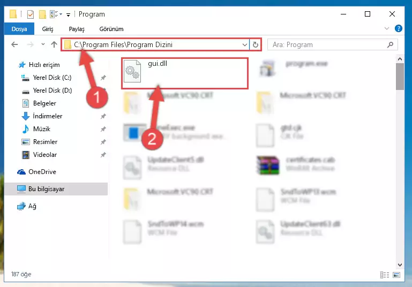Select the UpdateClient5.dll file

164,167
